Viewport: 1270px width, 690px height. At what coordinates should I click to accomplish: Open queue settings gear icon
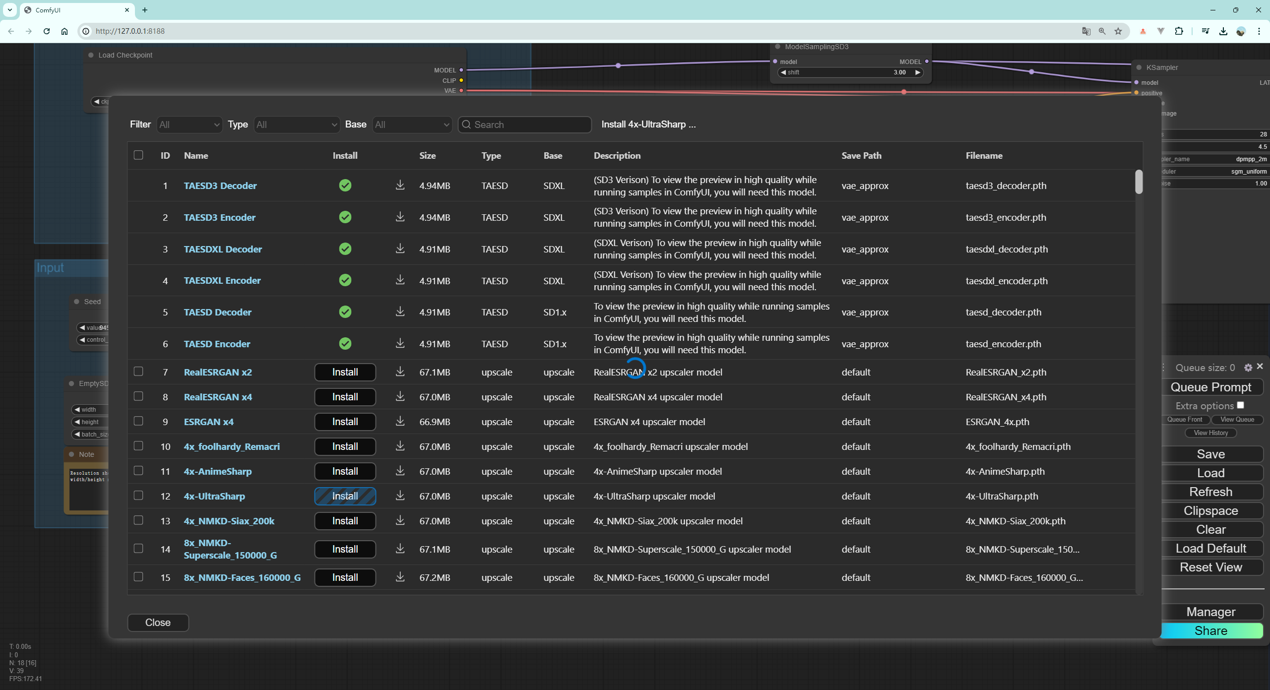tap(1248, 368)
